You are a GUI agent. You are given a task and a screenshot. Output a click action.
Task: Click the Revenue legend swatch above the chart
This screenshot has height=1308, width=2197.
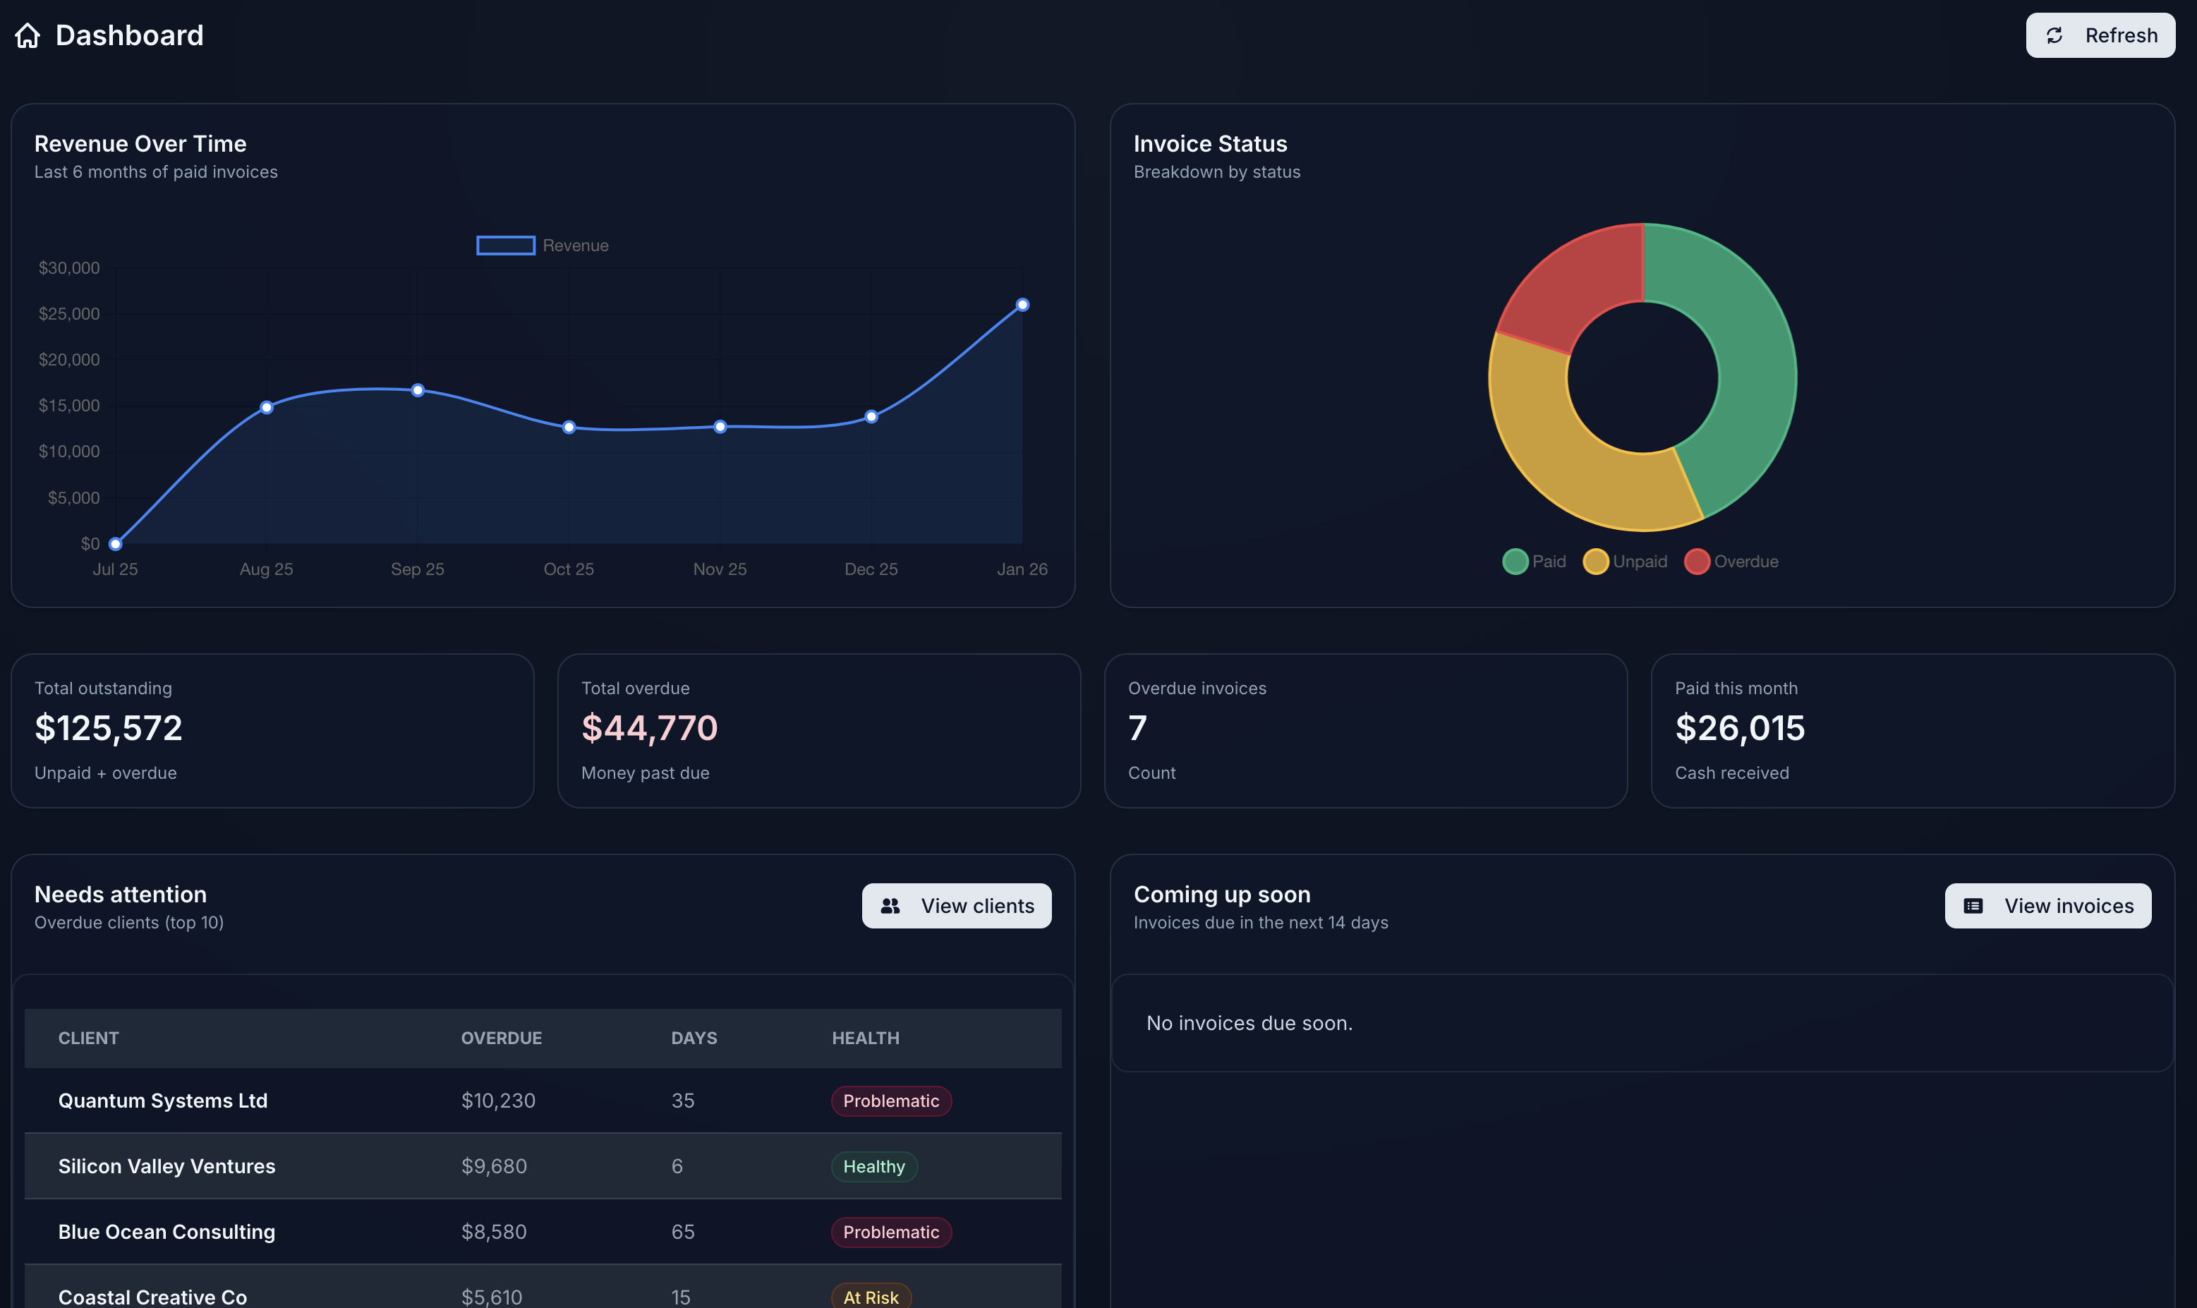(x=505, y=245)
